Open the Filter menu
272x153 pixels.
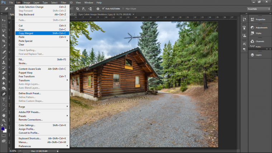pos(63,3)
